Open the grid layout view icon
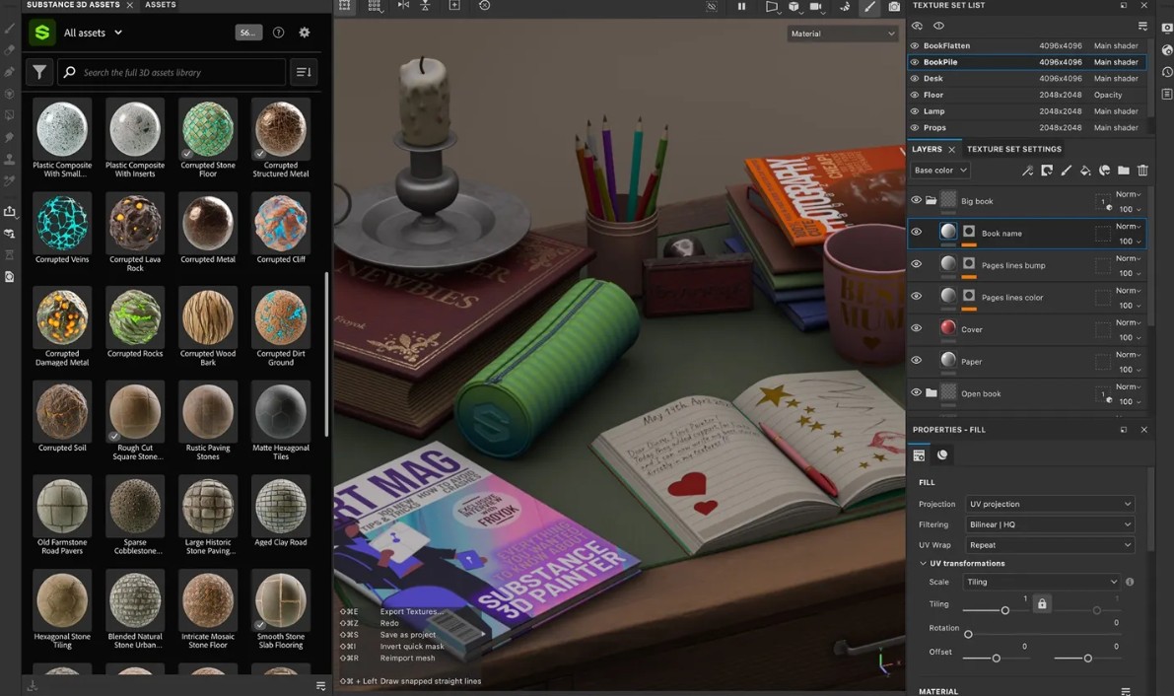 pos(375,5)
